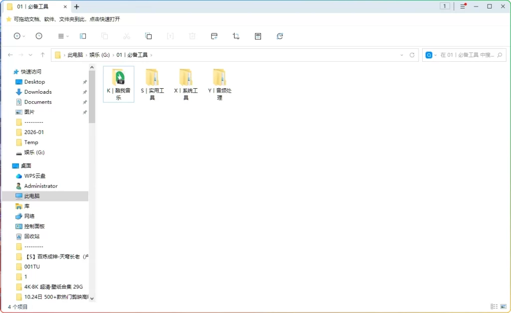Image resolution: width=511 pixels, height=313 pixels.
Task: Click the copy icon on the toolbar
Action: (x=105, y=36)
